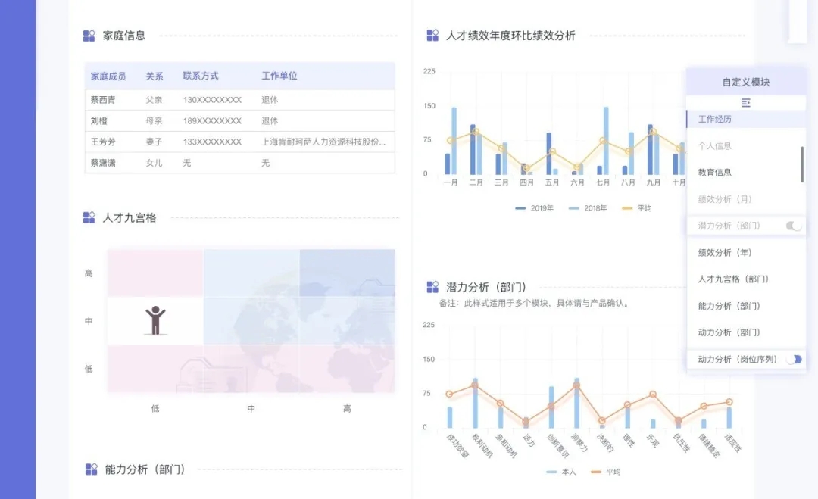The image size is (818, 499).
Task: Select 教育信息 in the module list
Action: tap(714, 173)
